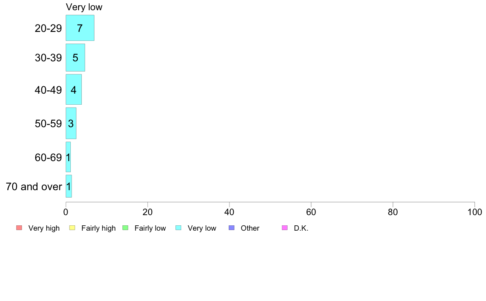Click the Fairly low green legend swatch
Image resolution: width=486 pixels, height=301 pixels.
click(x=126, y=228)
